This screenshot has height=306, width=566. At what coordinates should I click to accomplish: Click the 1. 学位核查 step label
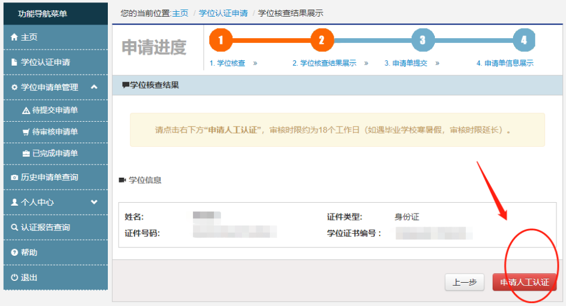tap(227, 63)
